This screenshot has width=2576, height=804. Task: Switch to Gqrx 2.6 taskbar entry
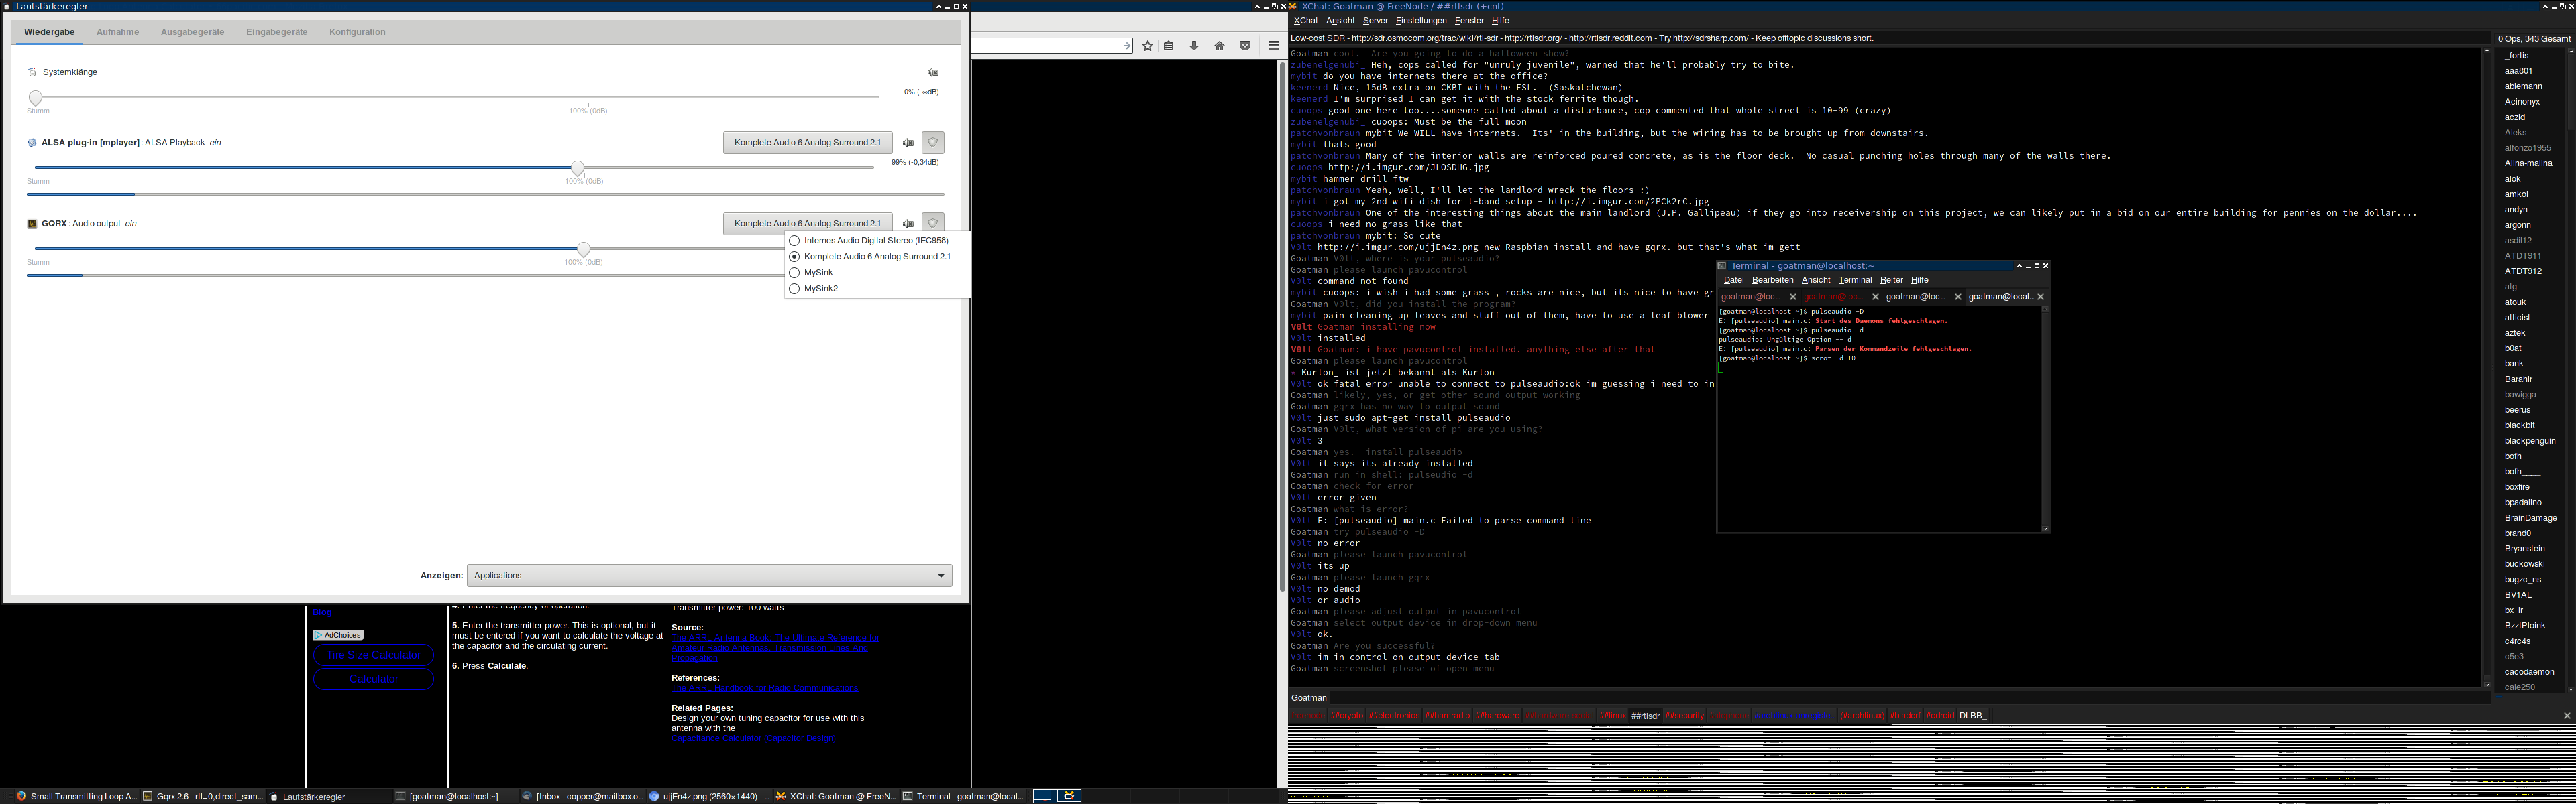[x=203, y=796]
